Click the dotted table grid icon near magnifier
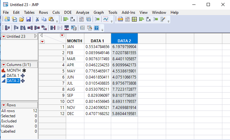The width and height of the screenshot is (230, 140). click(x=82, y=28)
